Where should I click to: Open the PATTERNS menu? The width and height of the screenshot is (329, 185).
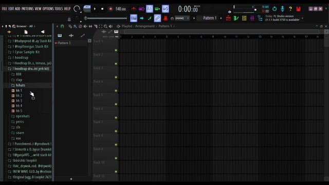pos(27,9)
